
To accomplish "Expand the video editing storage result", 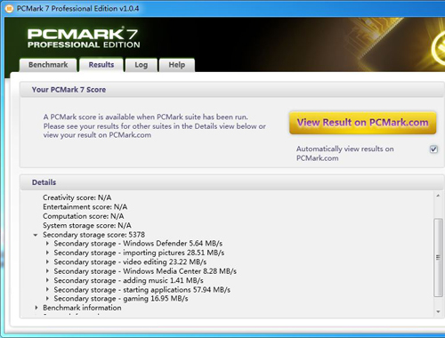I will click(x=47, y=262).
